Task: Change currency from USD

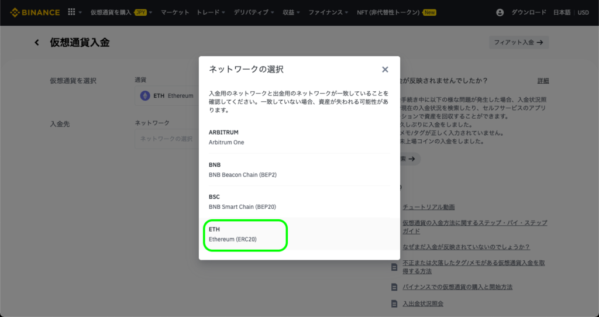Action: [583, 13]
